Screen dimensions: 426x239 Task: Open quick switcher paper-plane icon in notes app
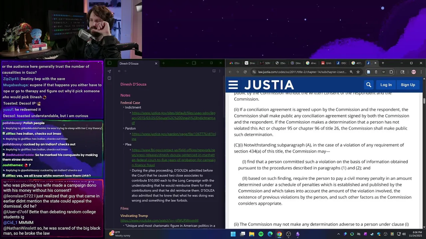point(109,71)
